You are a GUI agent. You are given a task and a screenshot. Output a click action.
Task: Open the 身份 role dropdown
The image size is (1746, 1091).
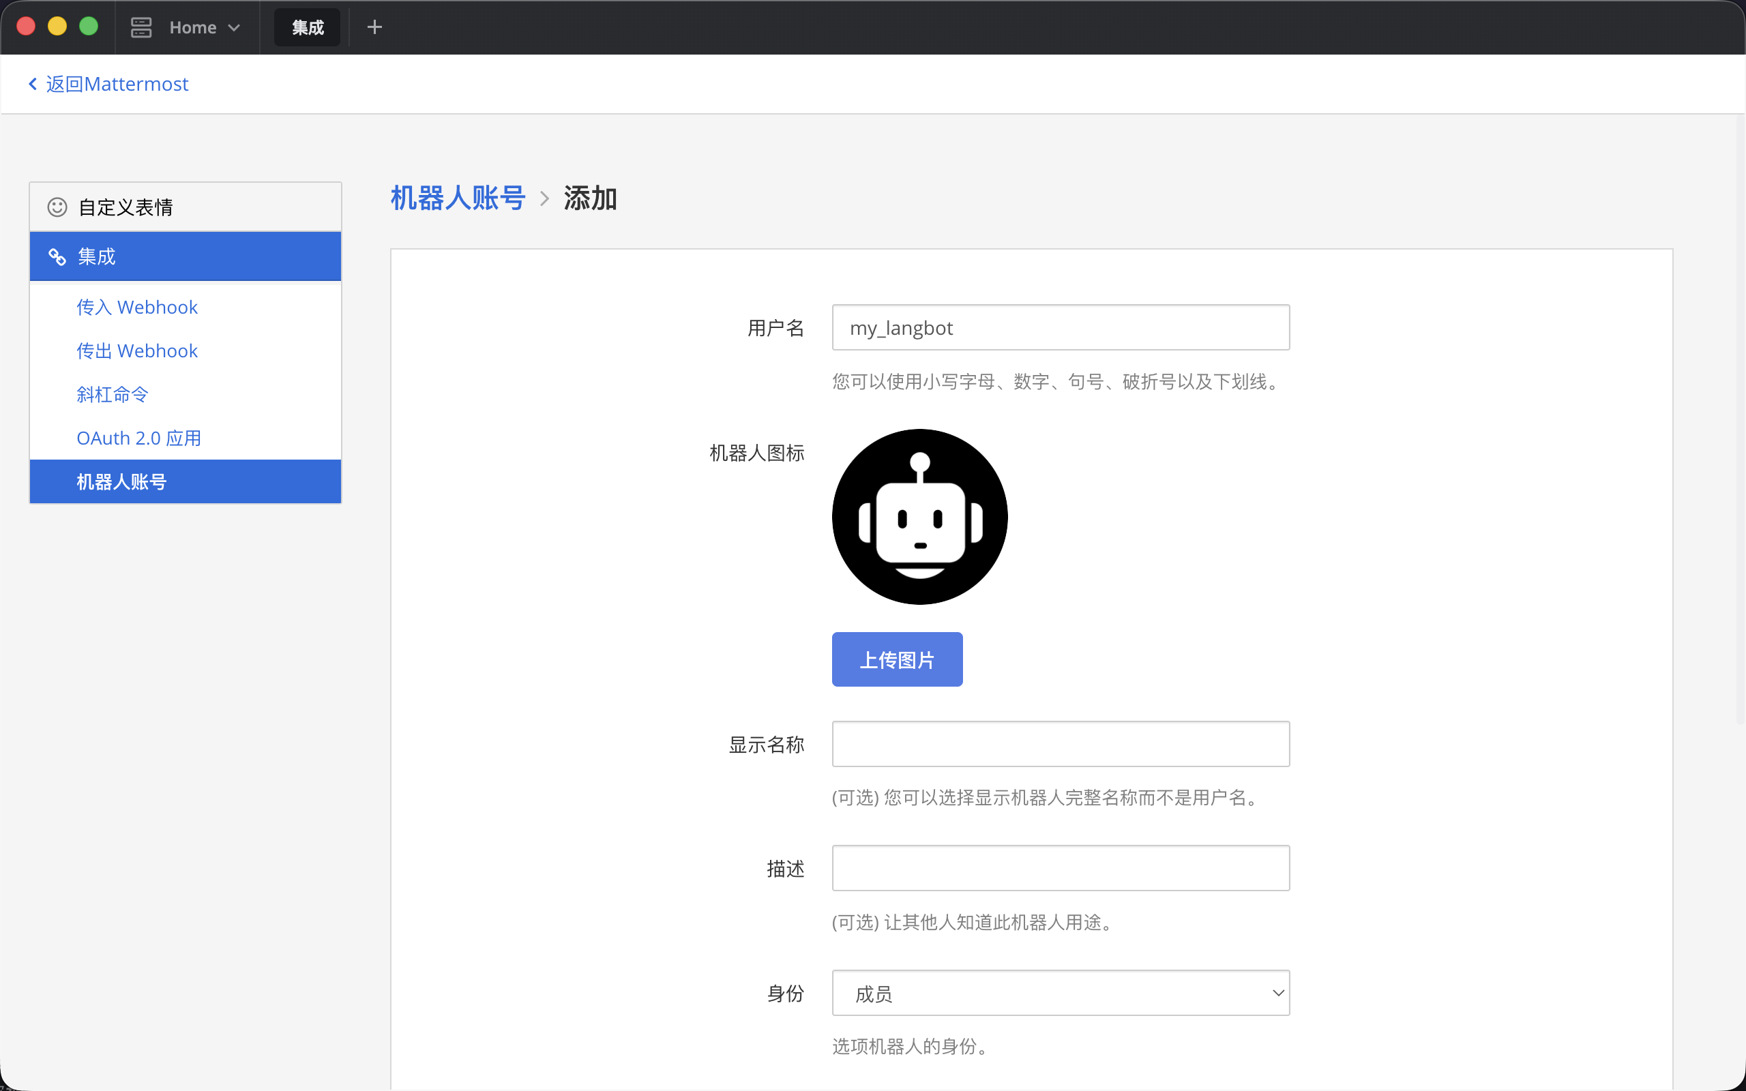pos(1061,993)
